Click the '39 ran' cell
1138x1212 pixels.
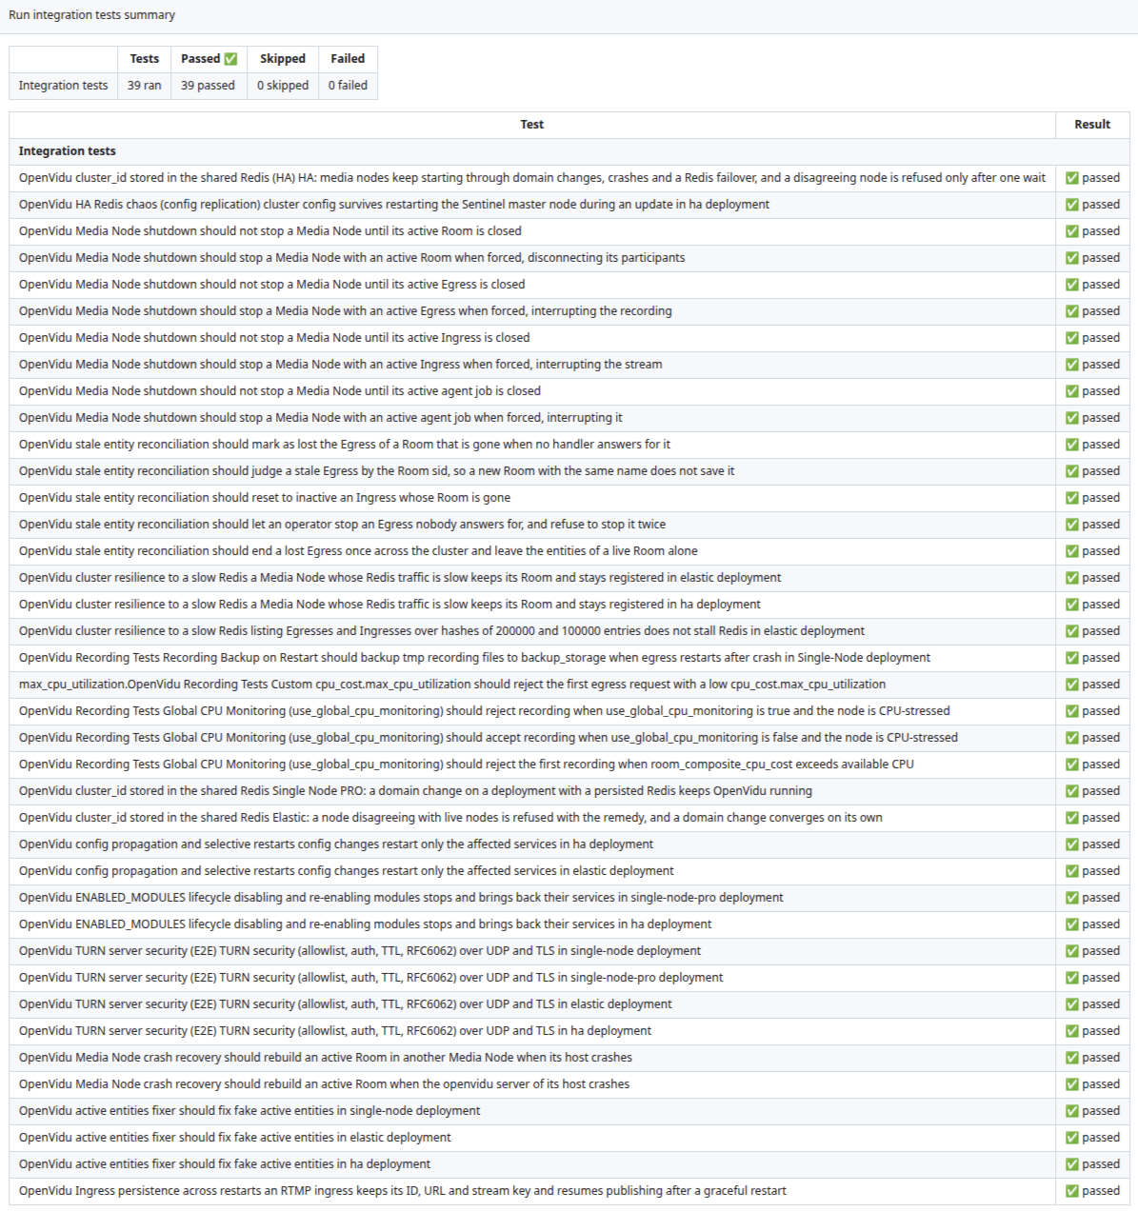tap(145, 86)
